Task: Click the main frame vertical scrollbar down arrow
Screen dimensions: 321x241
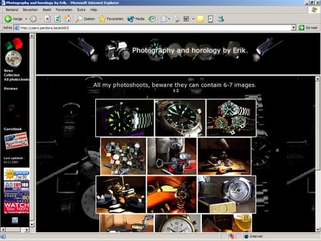Action: [x=317, y=229]
